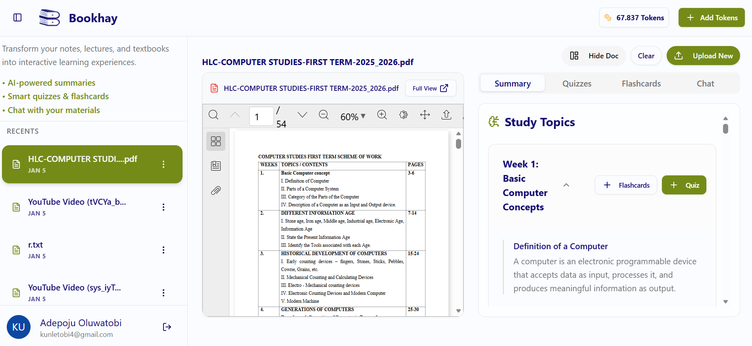The height and width of the screenshot is (346, 752).
Task: Toggle Hide Doc view
Action: pyautogui.click(x=594, y=56)
